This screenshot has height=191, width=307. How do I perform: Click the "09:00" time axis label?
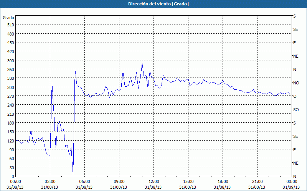119,182
